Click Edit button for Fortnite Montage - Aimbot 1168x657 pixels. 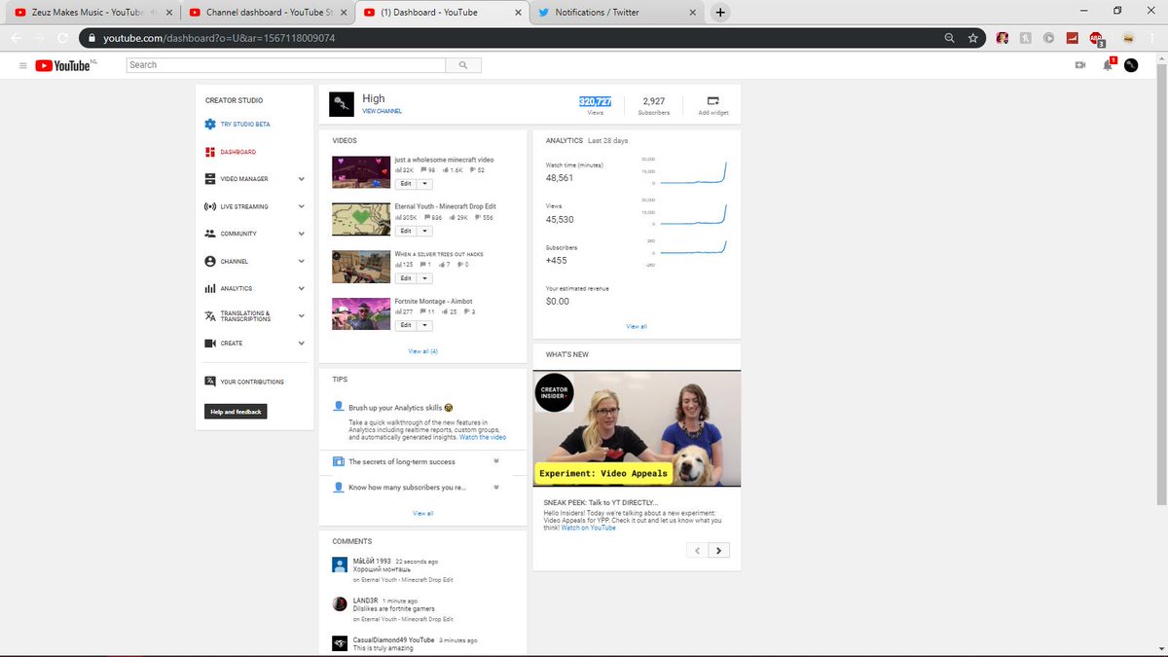click(x=406, y=325)
